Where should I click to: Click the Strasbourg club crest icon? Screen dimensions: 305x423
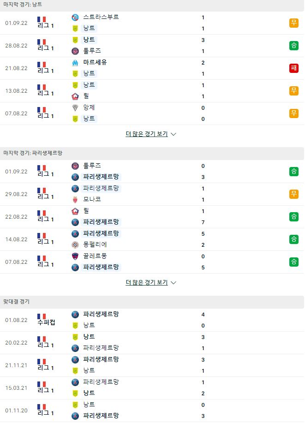[x=75, y=18]
